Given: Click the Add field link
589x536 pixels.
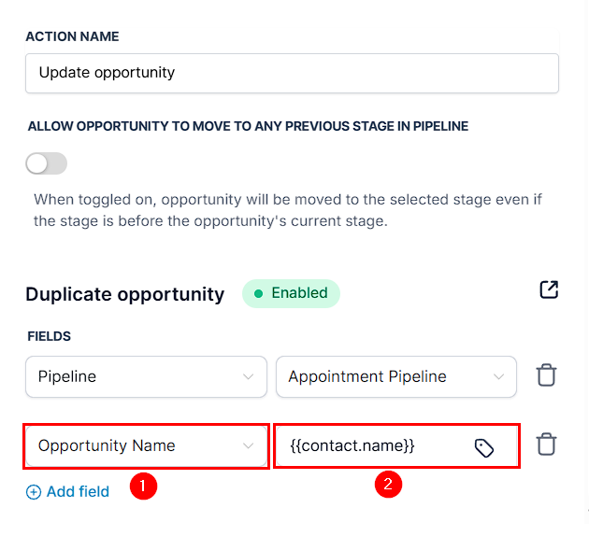Looking at the screenshot, I should 67,492.
